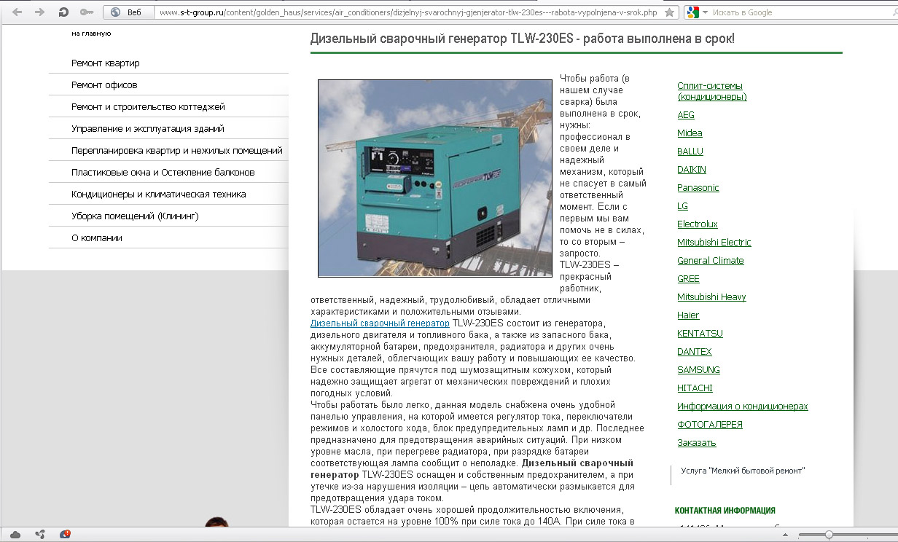Open the DAIKIN brand link
The image size is (898, 542).
pos(692,170)
